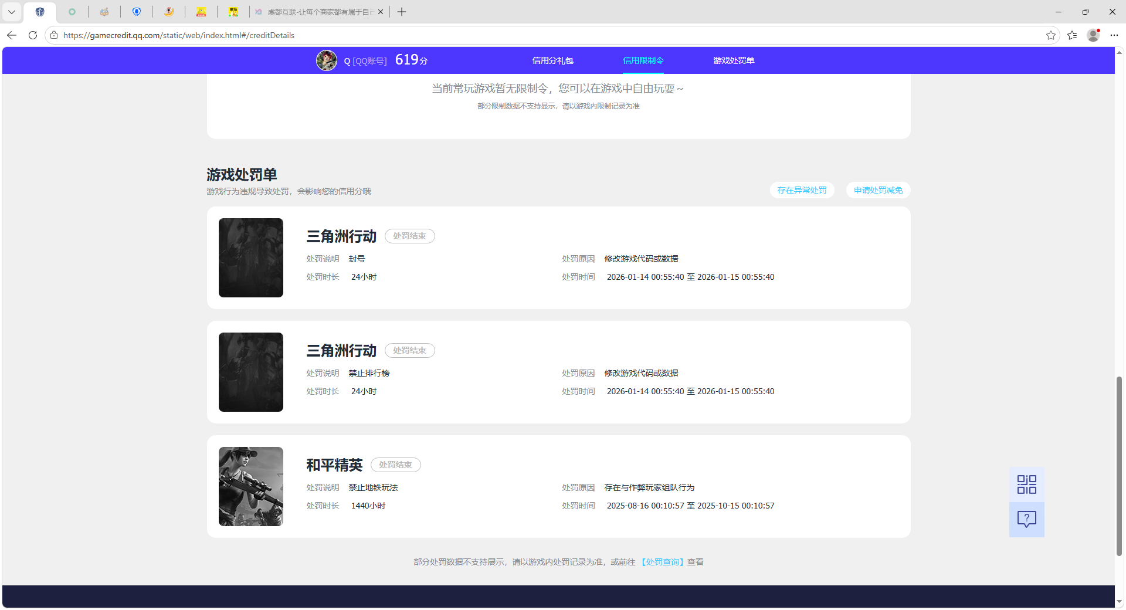Click the QQ account avatar picture
1126x610 pixels.
327,60
